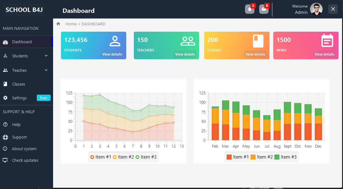The width and height of the screenshot is (343, 189).
Task: Click the Classes book sidebar icon
Action: (x=5, y=84)
